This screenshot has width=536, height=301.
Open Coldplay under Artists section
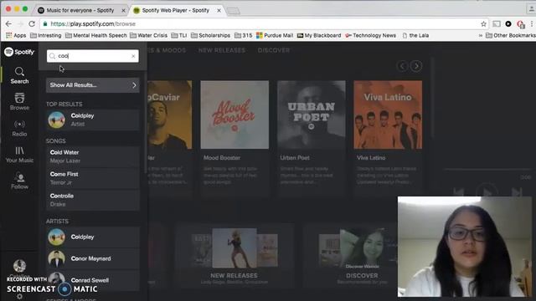pos(93,237)
